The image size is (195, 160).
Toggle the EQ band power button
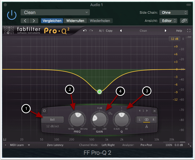click(x=44, y=111)
